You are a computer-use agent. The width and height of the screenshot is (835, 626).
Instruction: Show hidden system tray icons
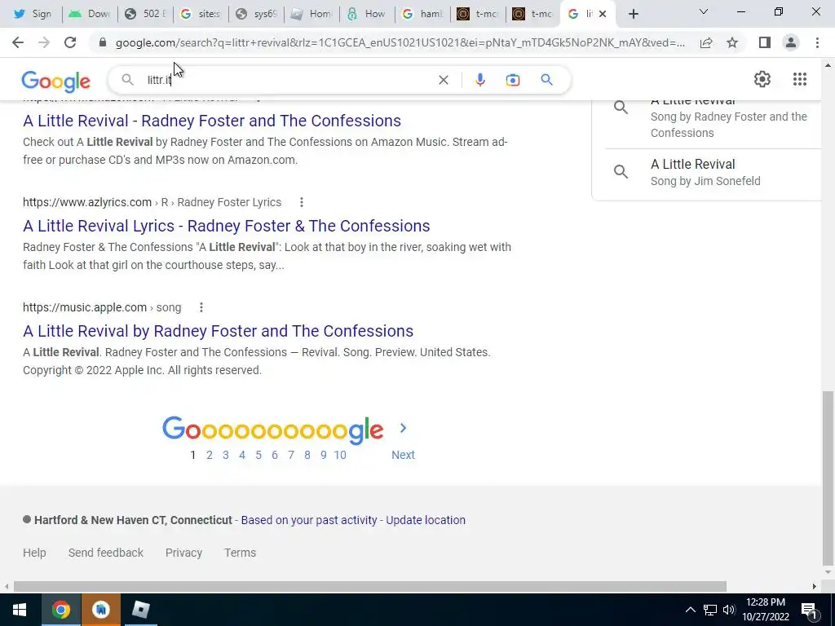(x=690, y=610)
